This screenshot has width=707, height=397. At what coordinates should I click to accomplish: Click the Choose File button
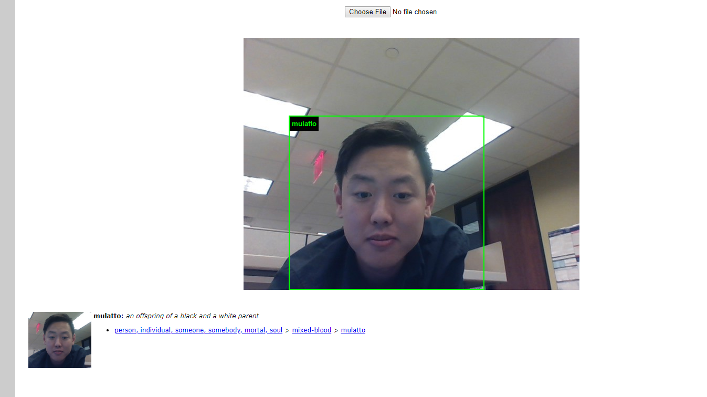[x=367, y=12]
